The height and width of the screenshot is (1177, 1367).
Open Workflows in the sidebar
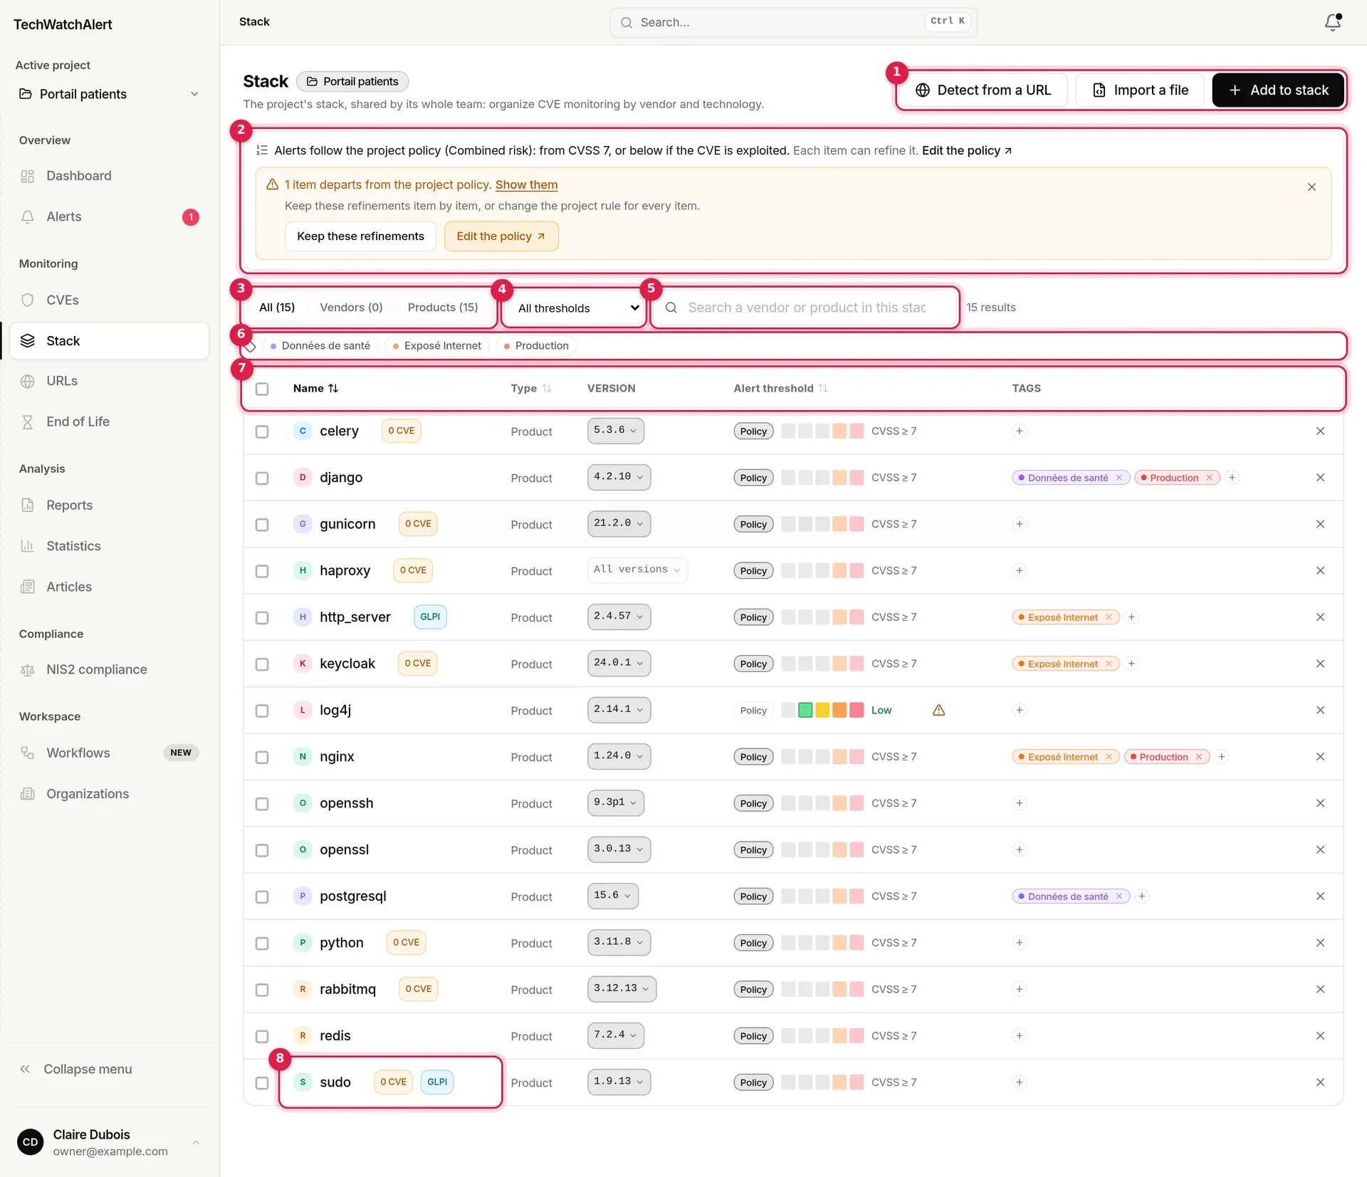[110, 753]
